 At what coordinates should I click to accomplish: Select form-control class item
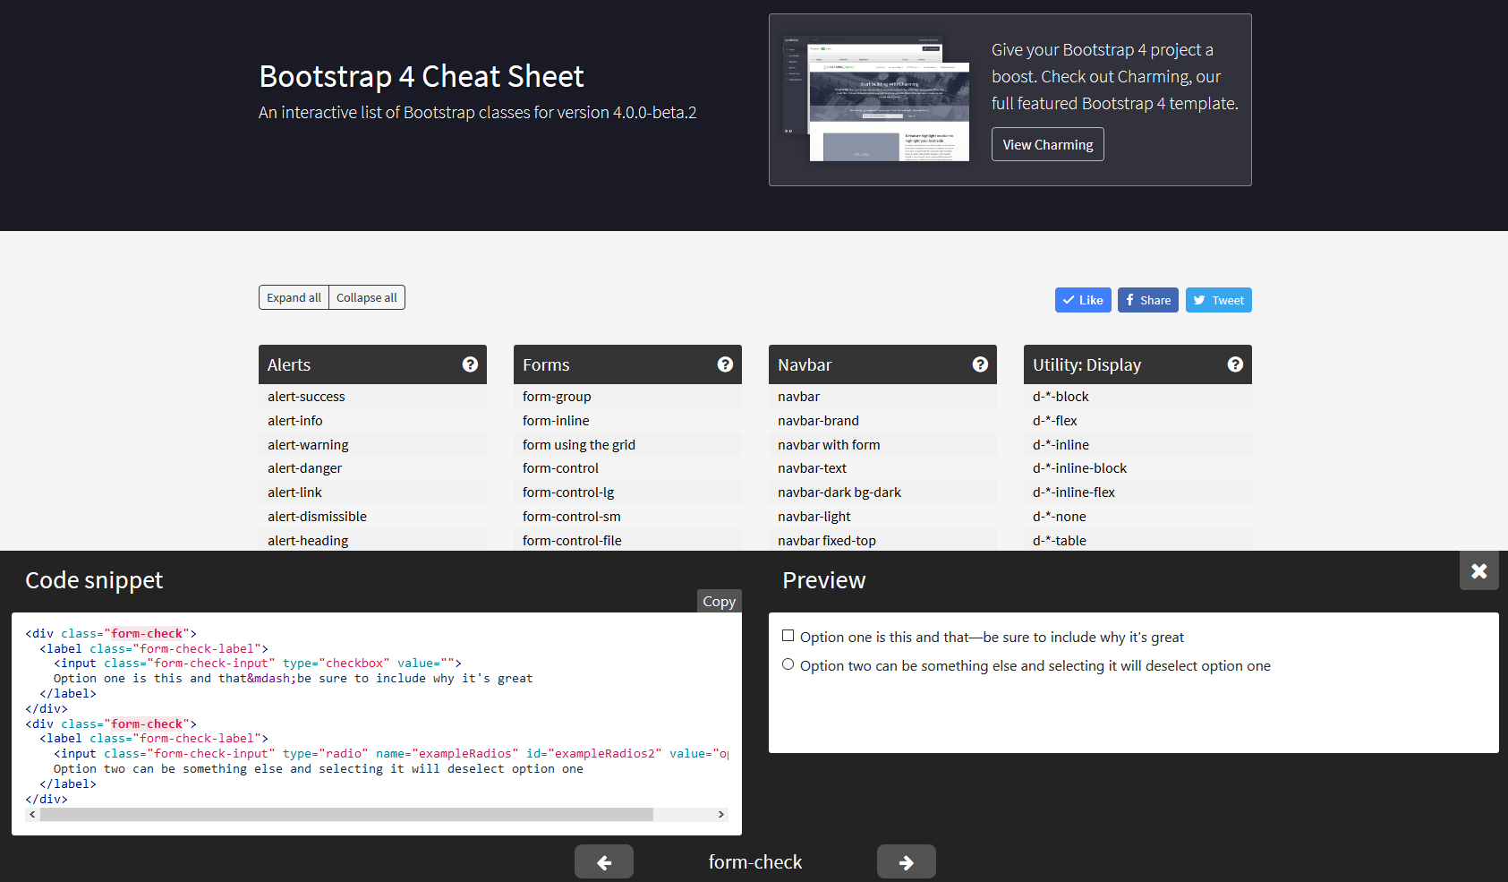(627, 467)
